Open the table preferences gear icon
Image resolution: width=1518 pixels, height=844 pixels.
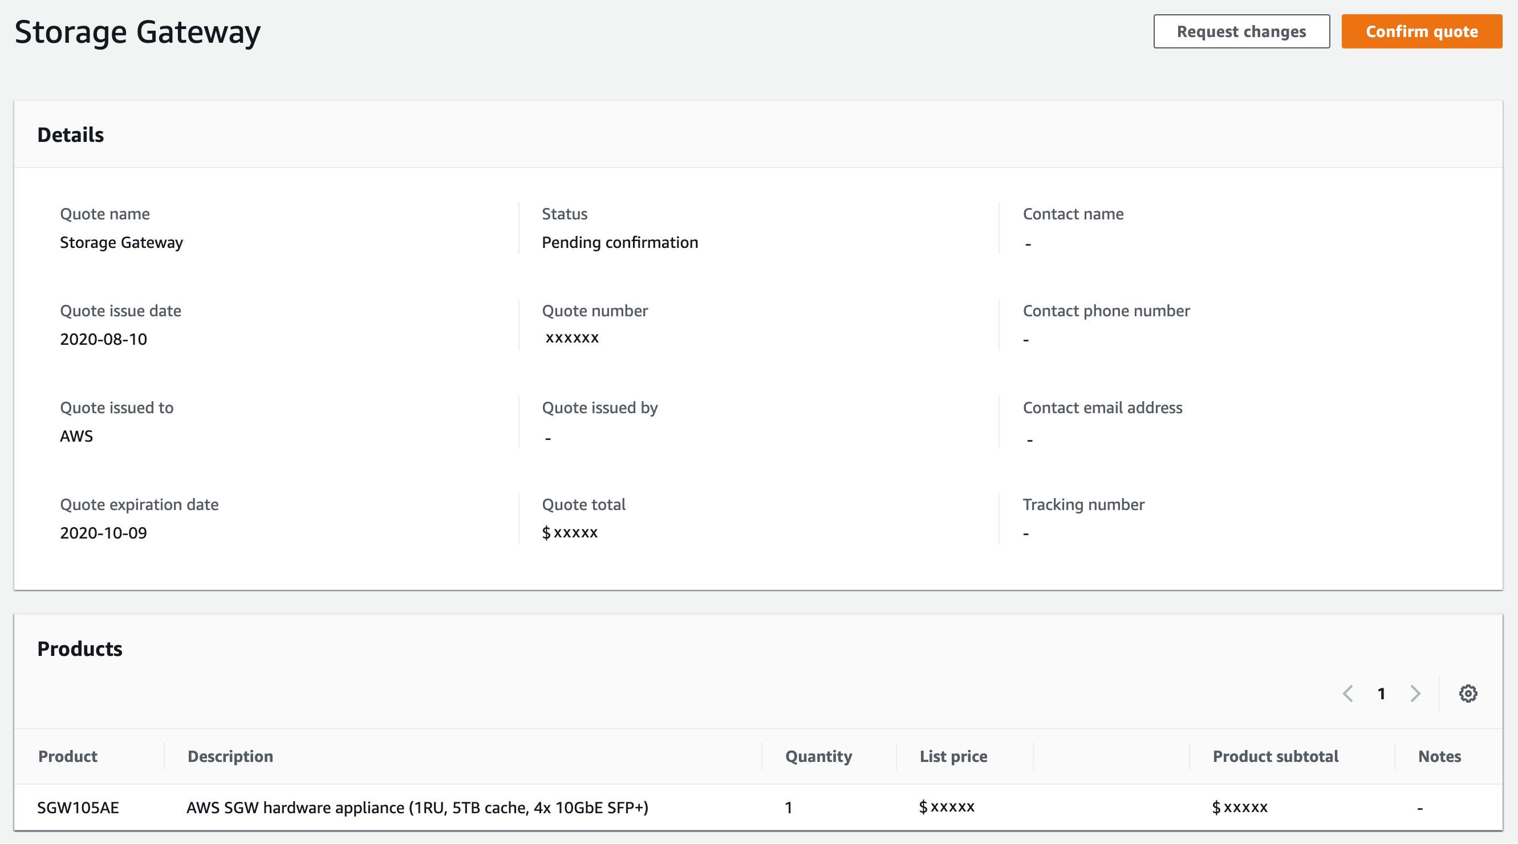coord(1468,693)
